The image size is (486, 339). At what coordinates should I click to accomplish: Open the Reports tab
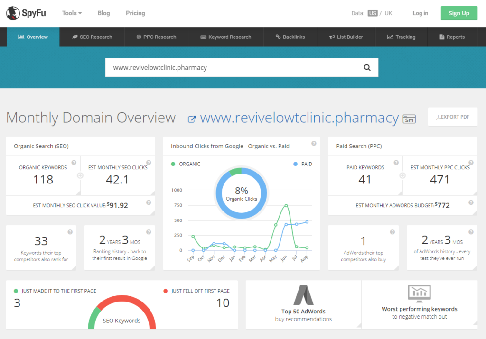pos(452,37)
